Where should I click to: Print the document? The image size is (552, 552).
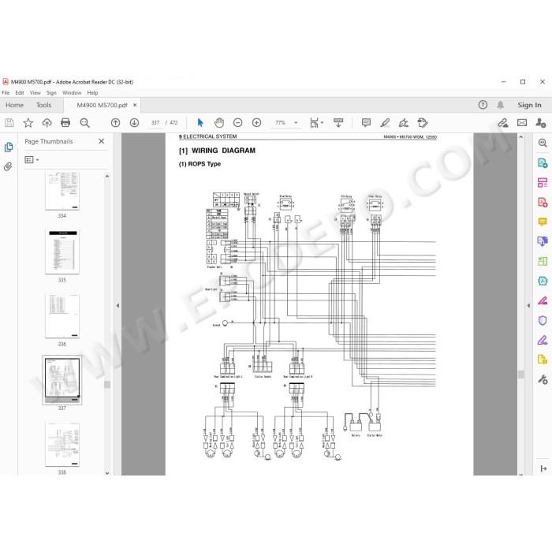pos(65,123)
